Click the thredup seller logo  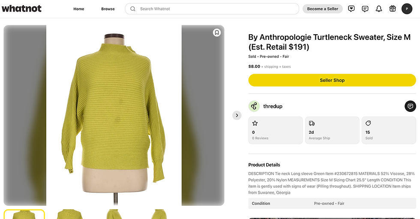click(254, 106)
